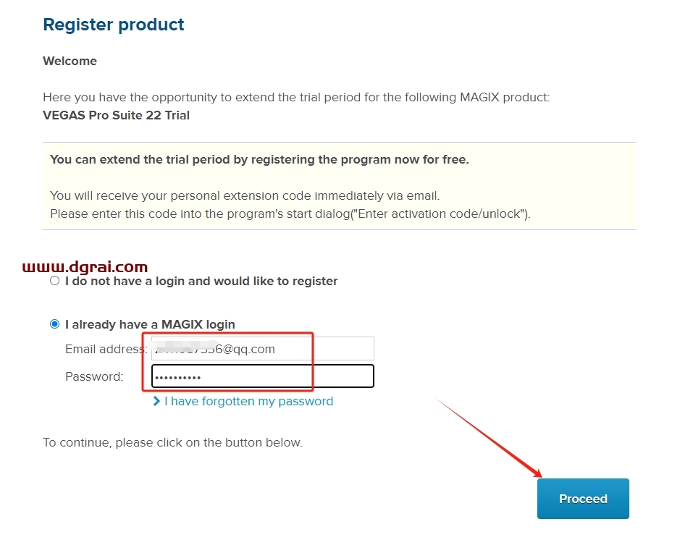The height and width of the screenshot is (545, 693).
Task: Focus the Email address input field
Action: pos(263,348)
